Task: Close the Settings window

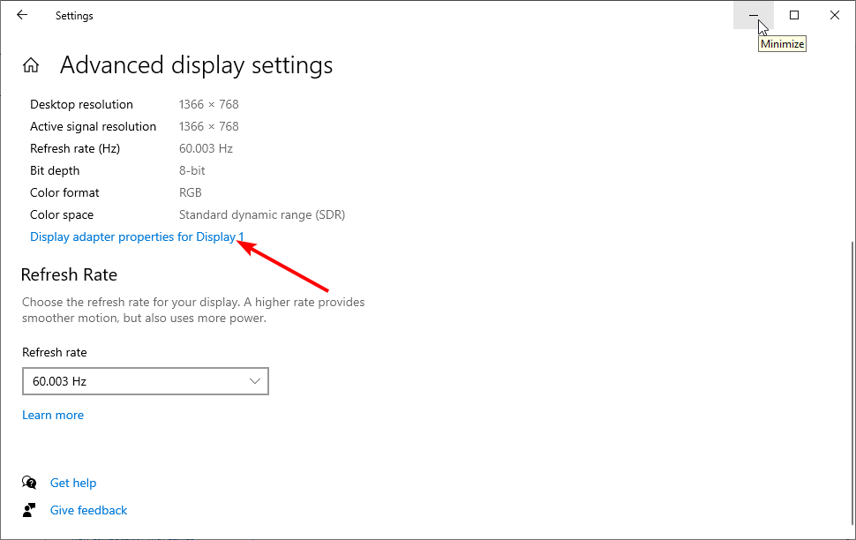Action: [x=835, y=15]
